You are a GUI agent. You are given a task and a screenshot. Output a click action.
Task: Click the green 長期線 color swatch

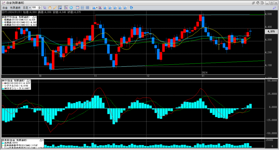3,25
